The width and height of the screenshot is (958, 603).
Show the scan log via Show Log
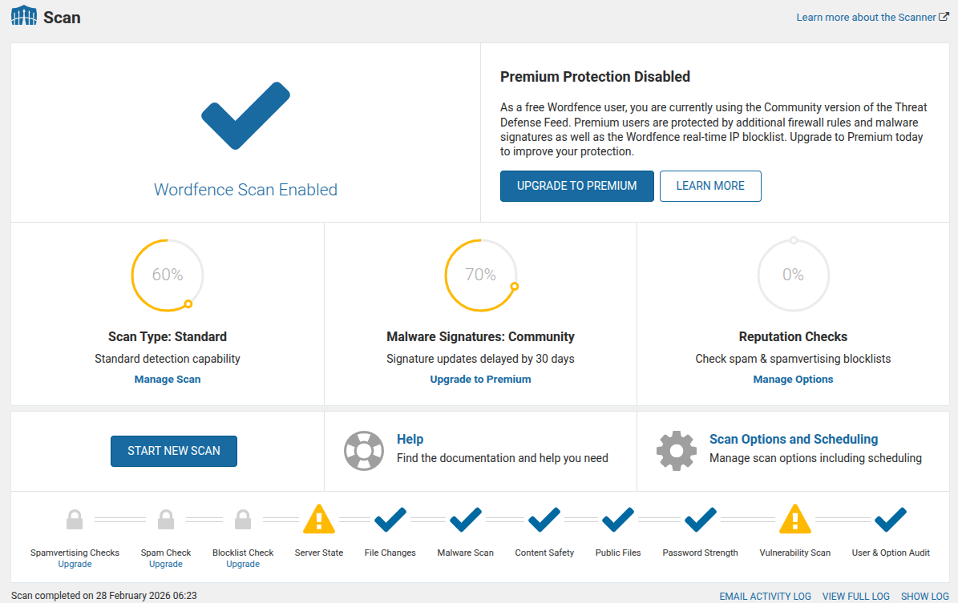(925, 596)
